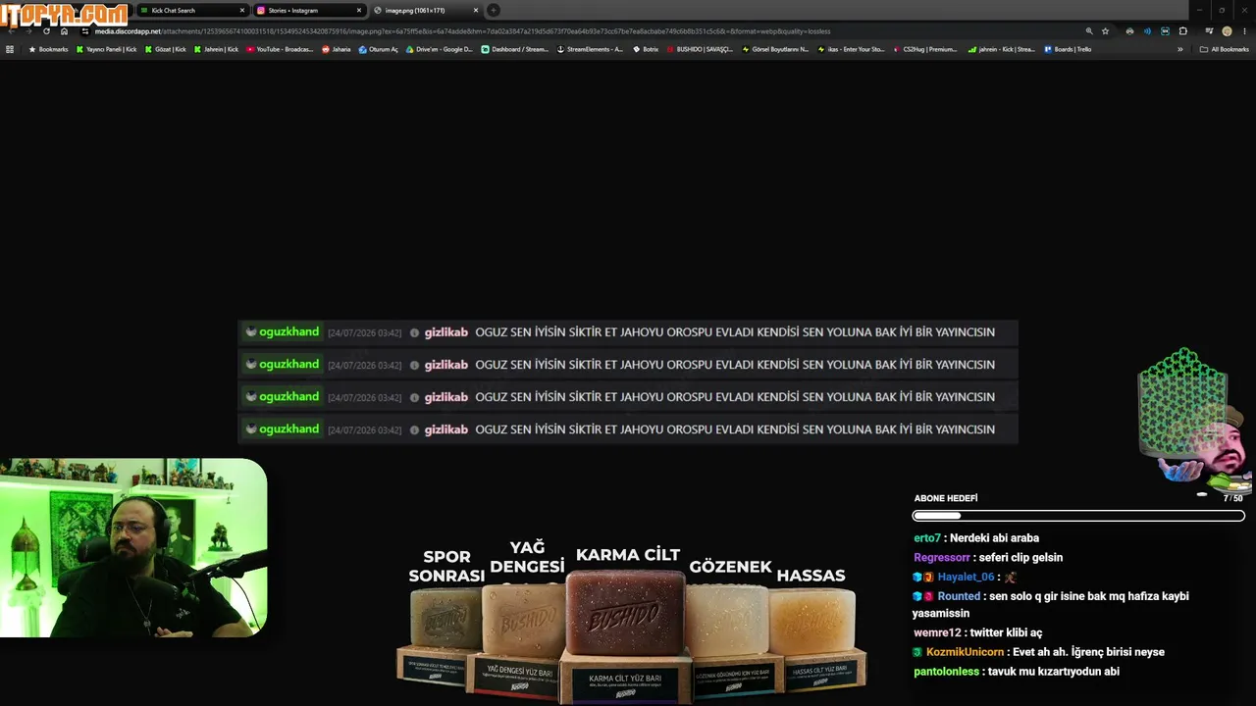Open the Yayıncı Paneli | Kick bookmark
This screenshot has height=706, width=1256.
coord(106,49)
